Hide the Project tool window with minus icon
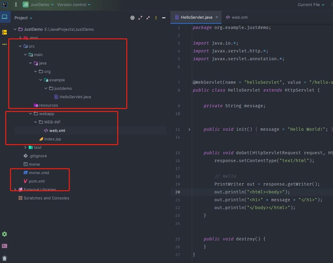This screenshot has width=333, height=263. pyautogui.click(x=164, y=18)
